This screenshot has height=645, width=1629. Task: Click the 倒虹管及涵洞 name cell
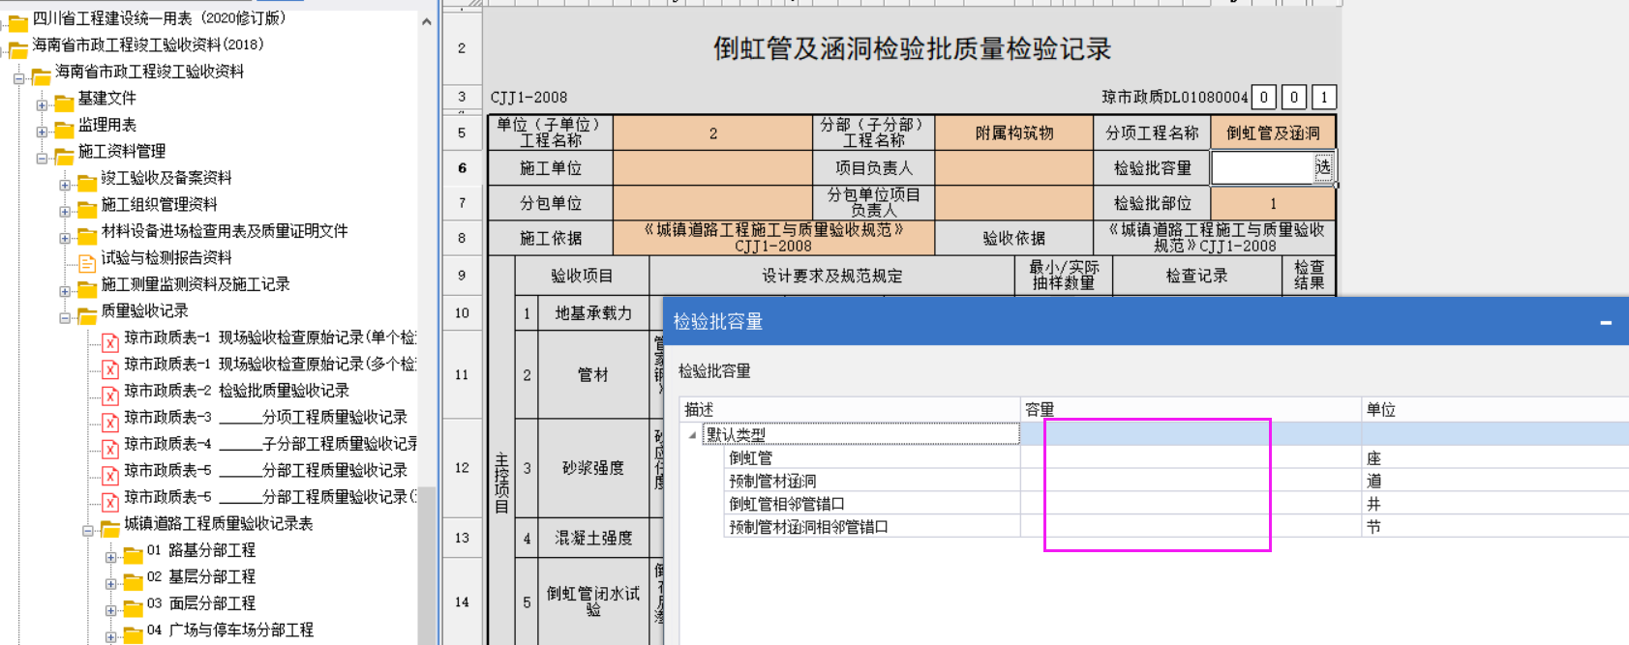pos(1273,132)
